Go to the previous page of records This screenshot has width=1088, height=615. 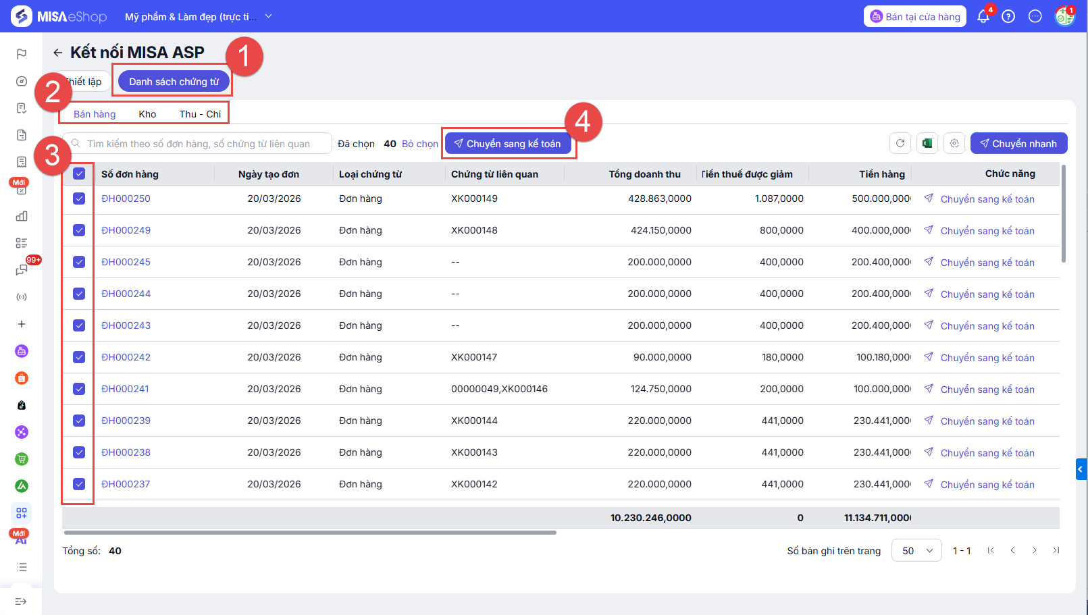coord(1012,550)
